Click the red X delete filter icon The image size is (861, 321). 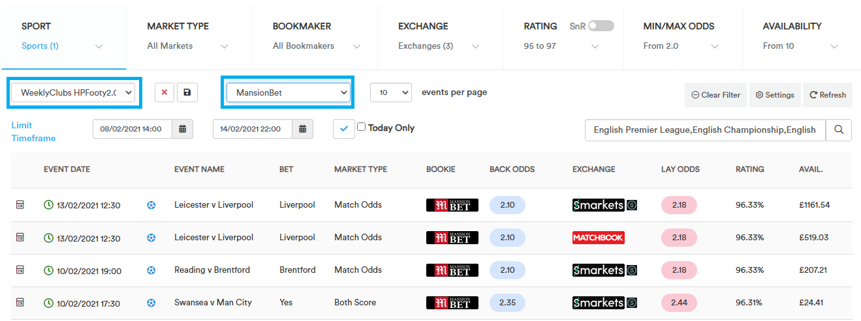(x=164, y=93)
